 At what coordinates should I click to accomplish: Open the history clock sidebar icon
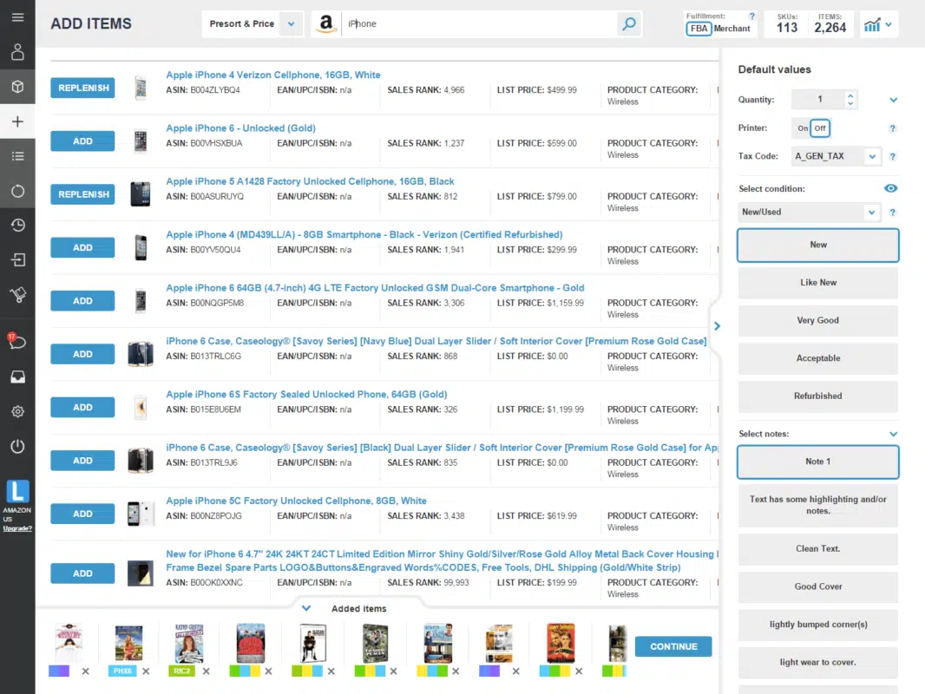click(17, 226)
